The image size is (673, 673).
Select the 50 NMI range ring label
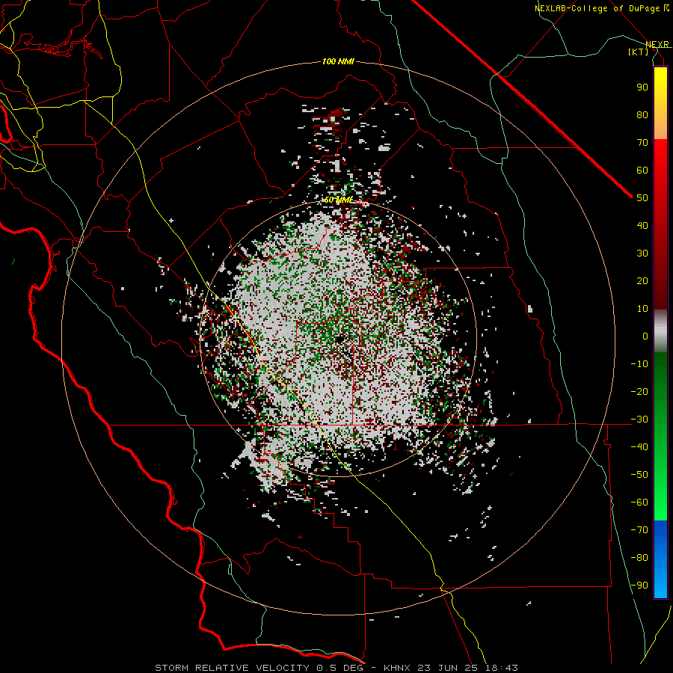(338, 200)
